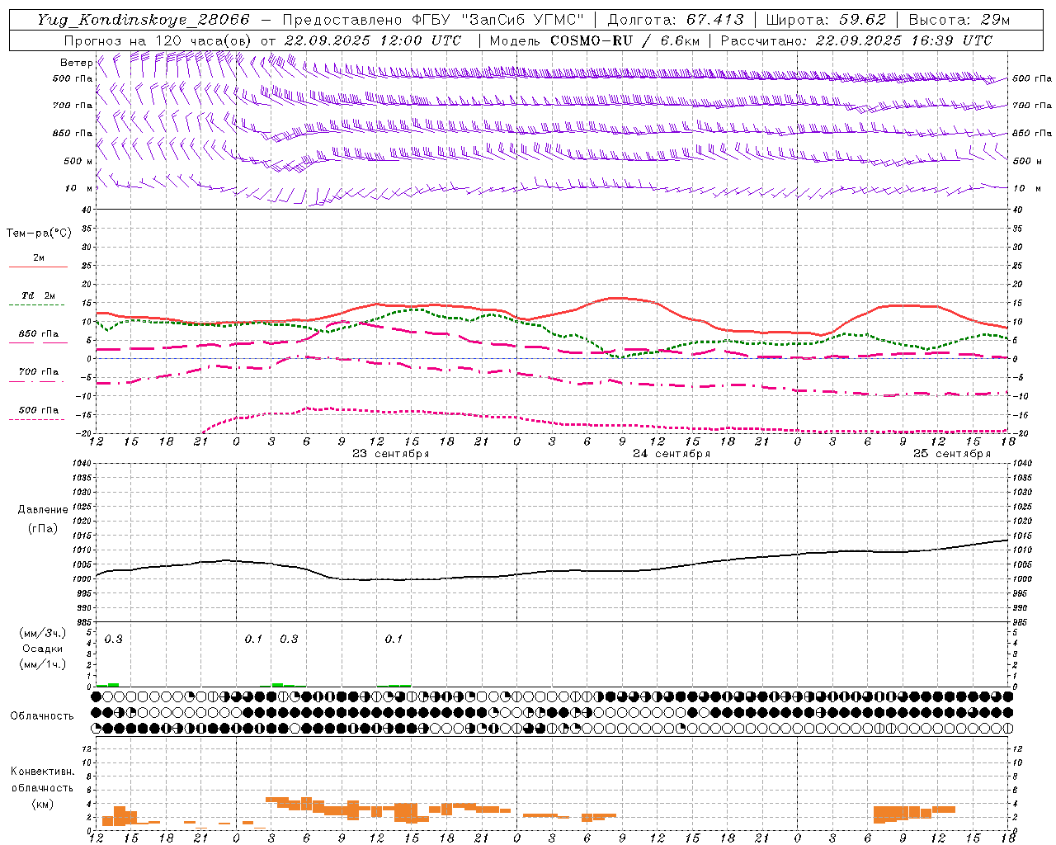
Task: Click the 'Прогноз на 120 часа(ов)' forecast text
Action: pos(158,40)
